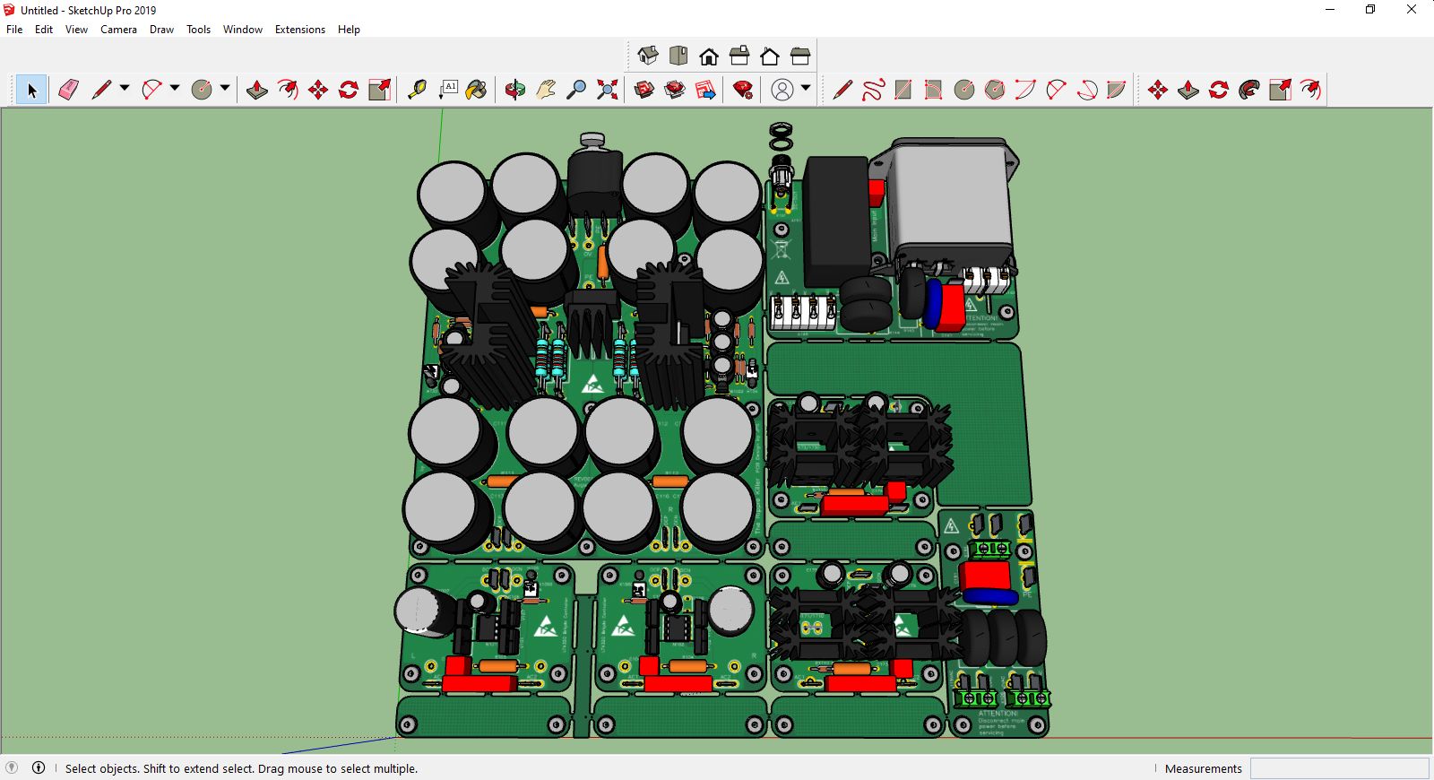The height and width of the screenshot is (780, 1434).
Task: Choose the 3 Point Arc tool
Action: point(1086,90)
